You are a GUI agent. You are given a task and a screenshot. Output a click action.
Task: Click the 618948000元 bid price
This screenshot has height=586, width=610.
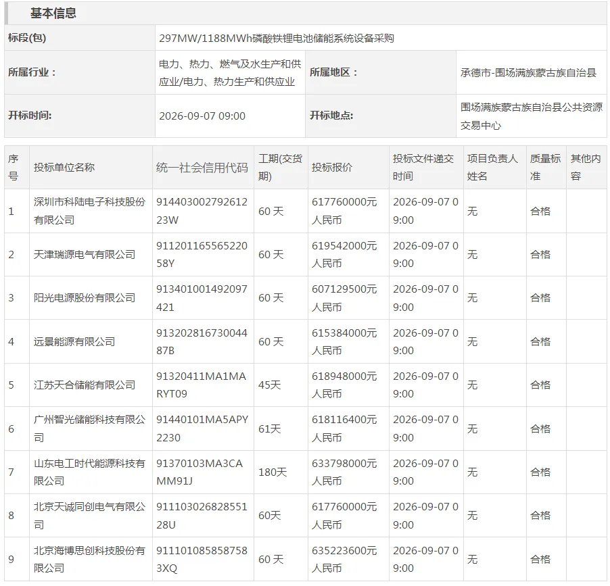[x=344, y=385]
